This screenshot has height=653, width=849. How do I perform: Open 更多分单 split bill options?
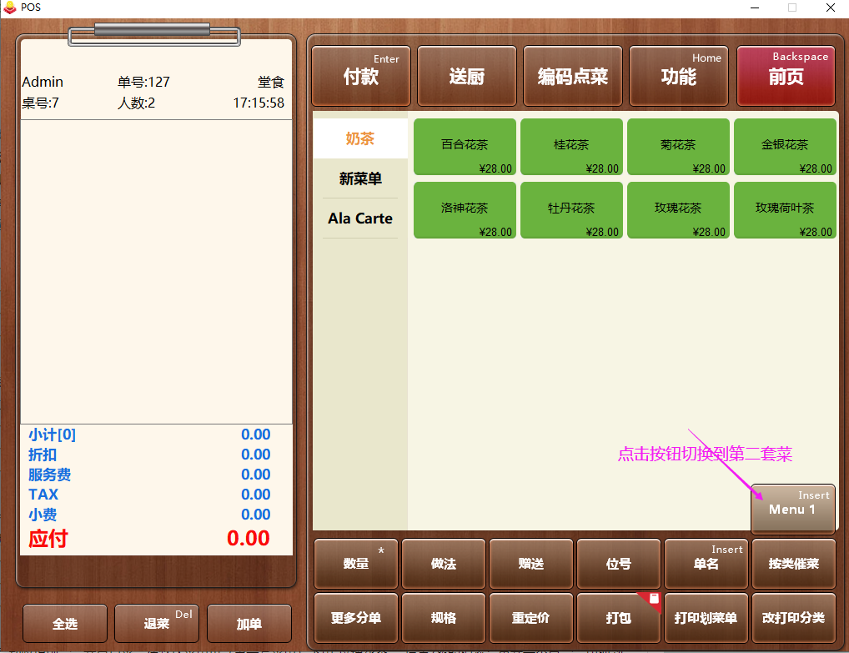[356, 618]
